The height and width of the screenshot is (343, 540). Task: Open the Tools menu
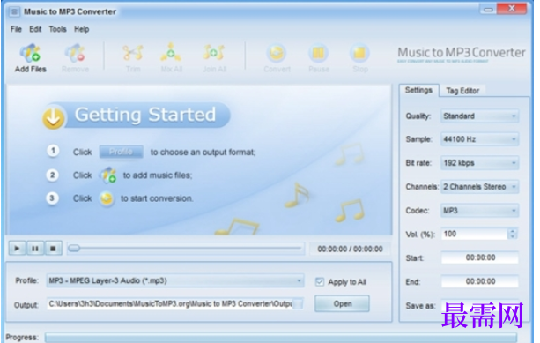click(57, 29)
